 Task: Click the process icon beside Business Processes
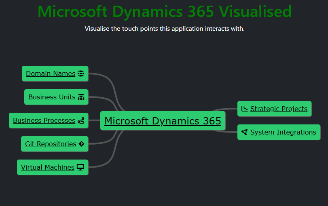point(81,120)
